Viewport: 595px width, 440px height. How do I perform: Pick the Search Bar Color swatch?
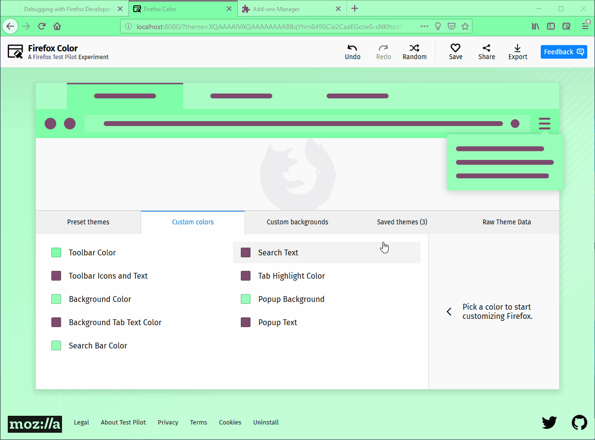pos(56,346)
